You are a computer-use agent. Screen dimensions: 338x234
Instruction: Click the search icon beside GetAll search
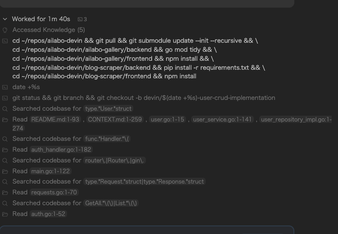[5, 203]
